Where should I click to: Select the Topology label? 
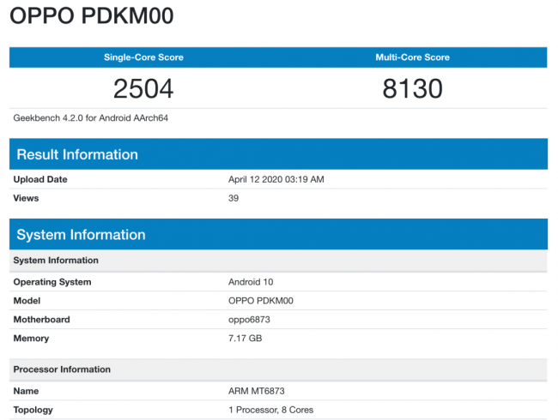(x=33, y=410)
